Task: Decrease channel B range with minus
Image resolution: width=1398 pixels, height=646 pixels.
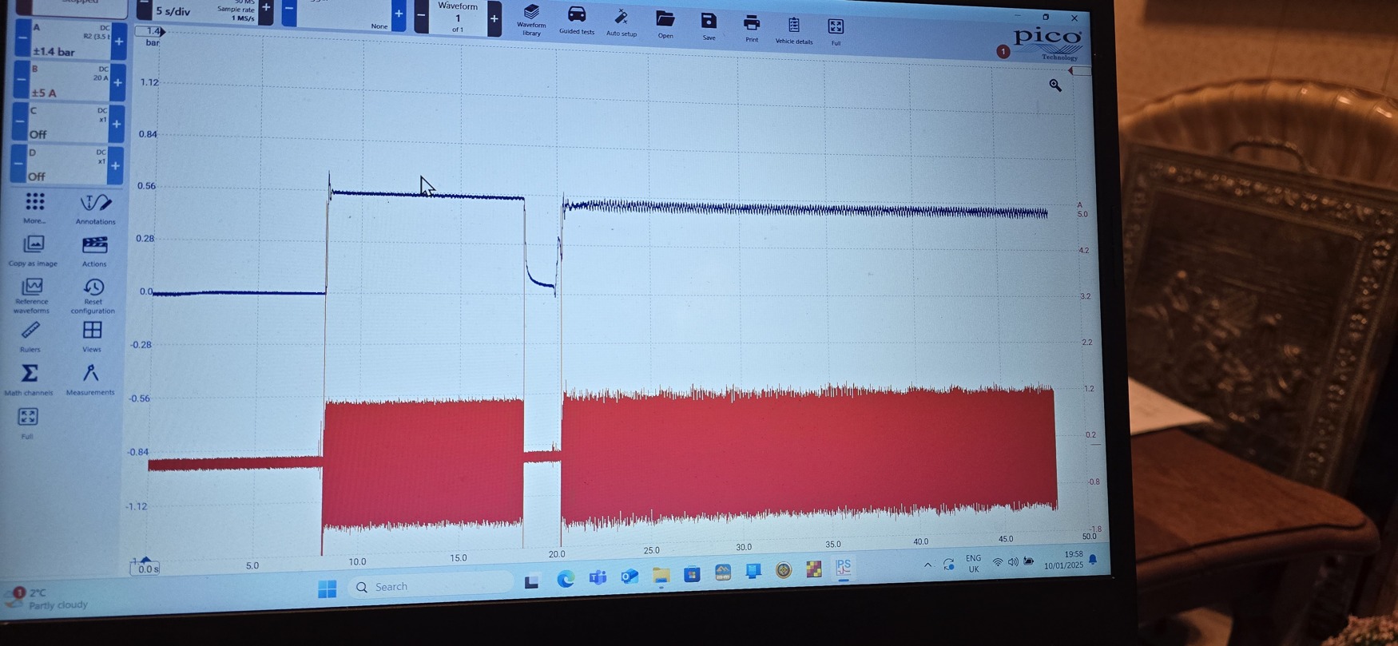Action: click(21, 80)
